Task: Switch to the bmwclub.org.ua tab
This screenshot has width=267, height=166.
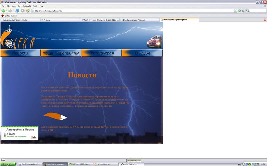Action: point(140,20)
